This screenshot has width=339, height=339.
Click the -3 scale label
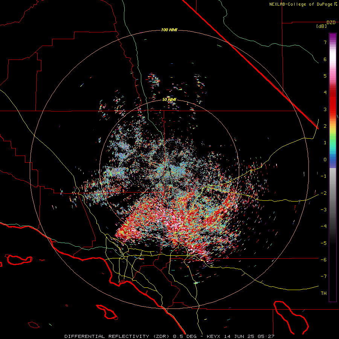pyautogui.click(x=324, y=210)
